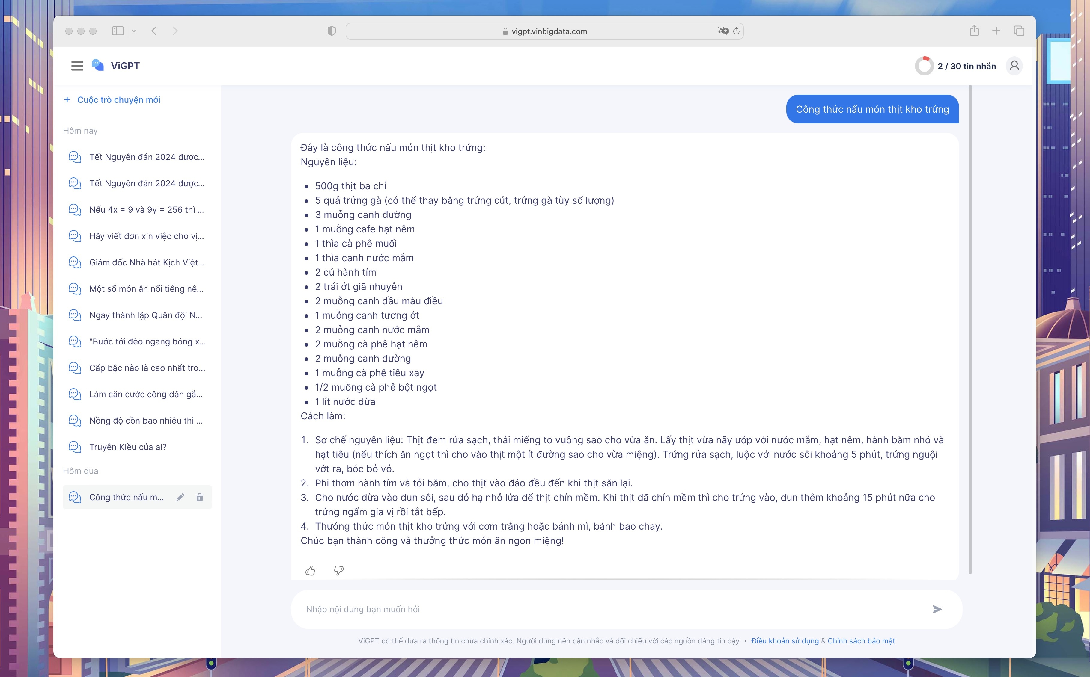Give a thumbs down to the recipe response
1090x677 pixels.
click(338, 570)
